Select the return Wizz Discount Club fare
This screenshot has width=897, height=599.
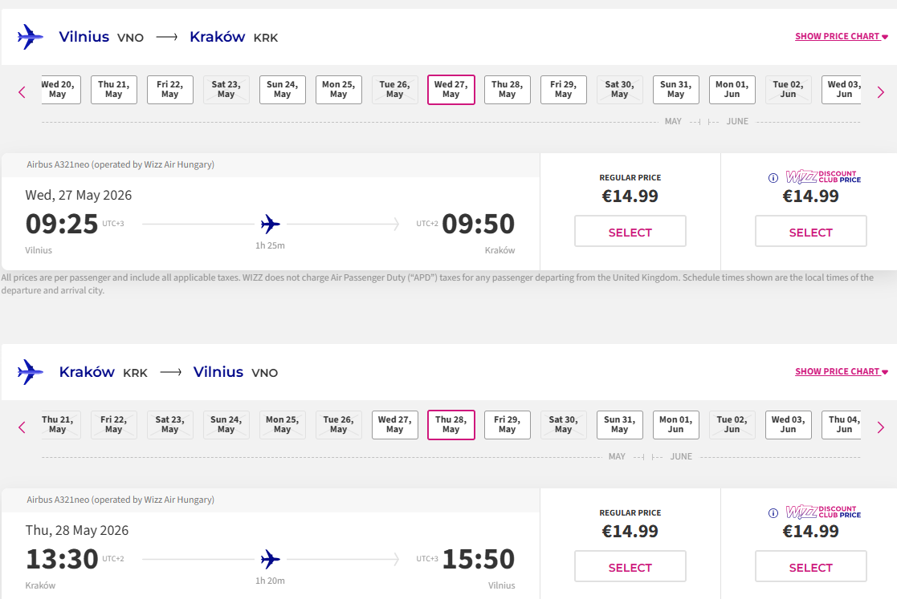(x=810, y=567)
